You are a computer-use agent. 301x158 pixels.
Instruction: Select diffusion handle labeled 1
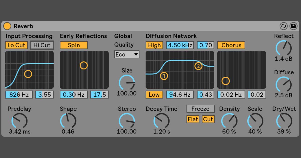(x=164, y=76)
